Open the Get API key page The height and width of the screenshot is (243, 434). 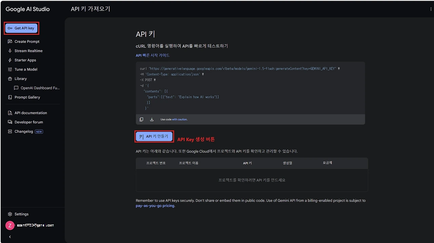click(x=21, y=28)
